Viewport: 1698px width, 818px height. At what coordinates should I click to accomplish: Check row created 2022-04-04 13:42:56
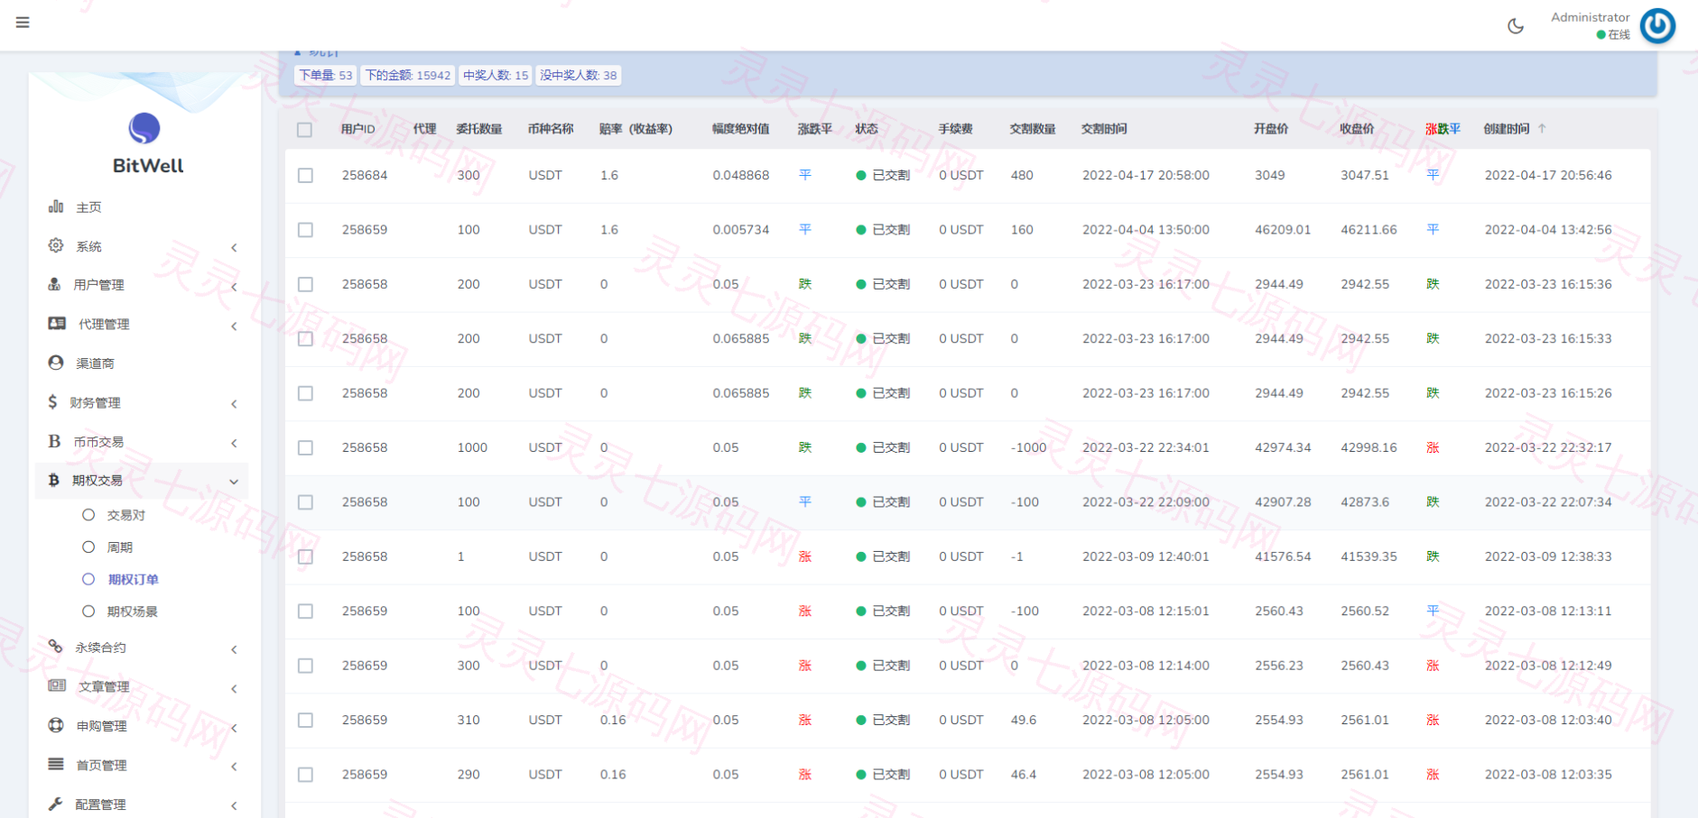pyautogui.click(x=305, y=230)
